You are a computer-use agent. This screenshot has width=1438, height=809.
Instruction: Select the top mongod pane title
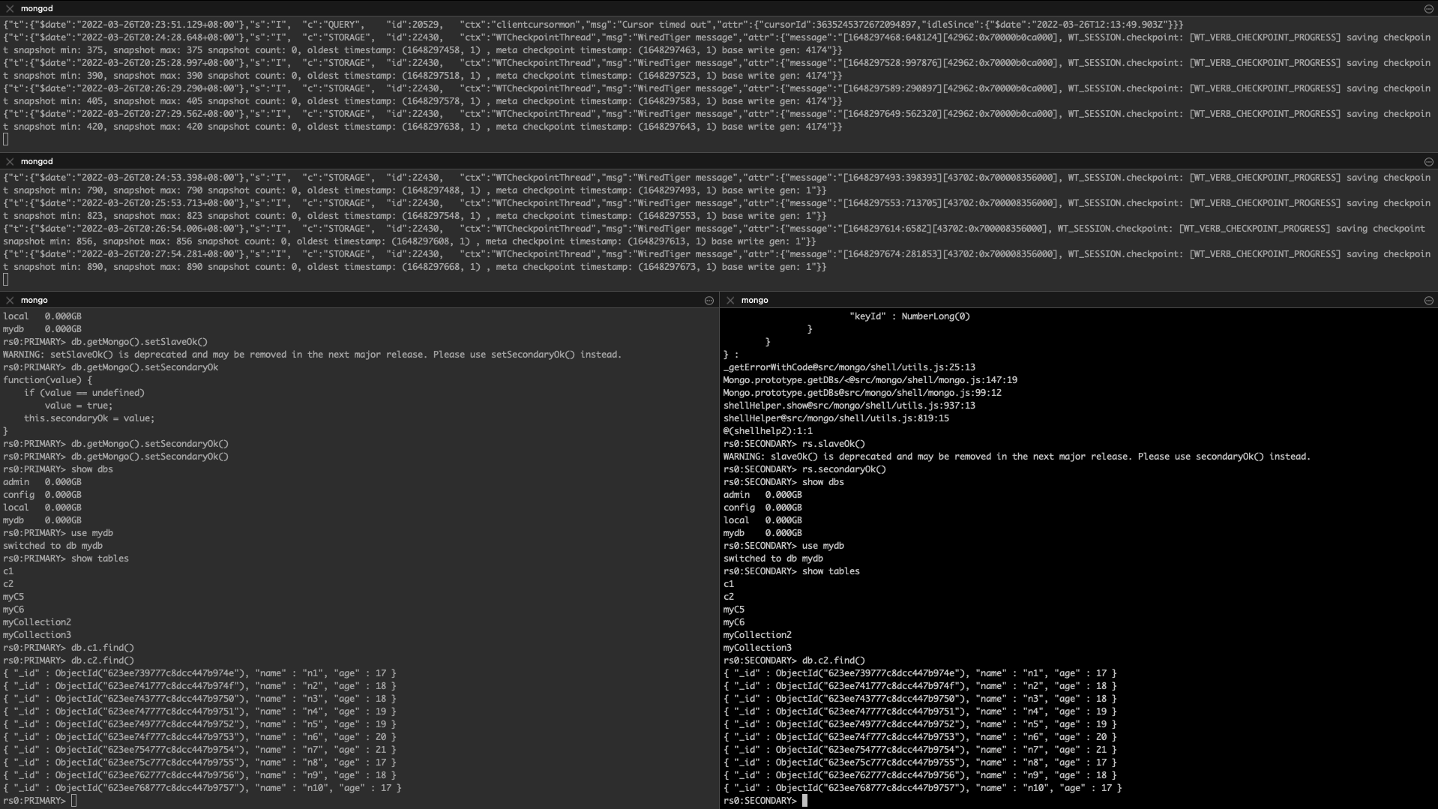[x=37, y=8]
